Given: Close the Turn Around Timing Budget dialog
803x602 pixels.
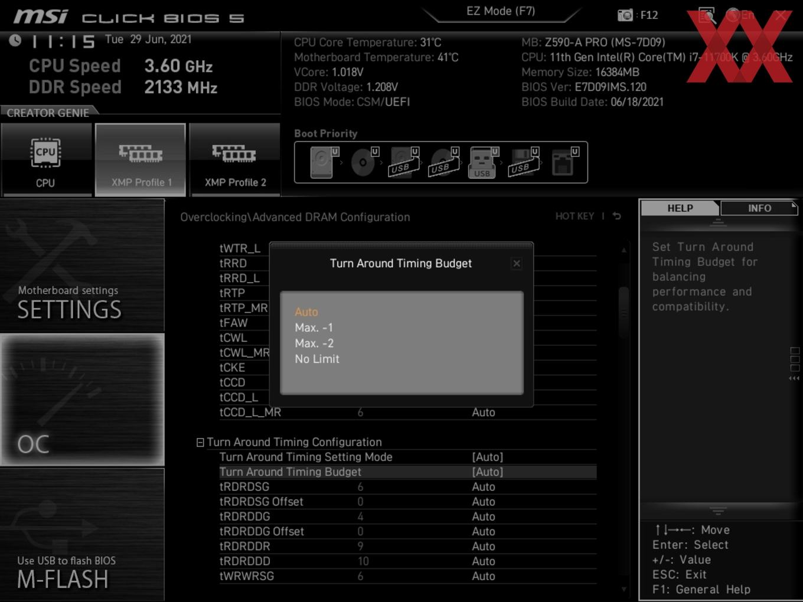Looking at the screenshot, I should pos(517,263).
